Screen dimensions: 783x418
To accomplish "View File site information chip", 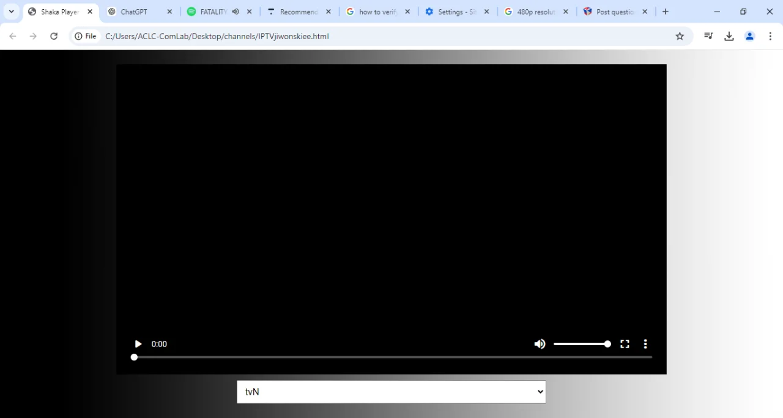I will 86,36.
